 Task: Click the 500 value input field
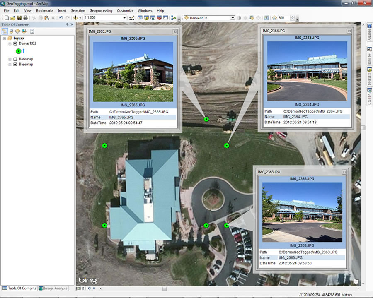284,18
